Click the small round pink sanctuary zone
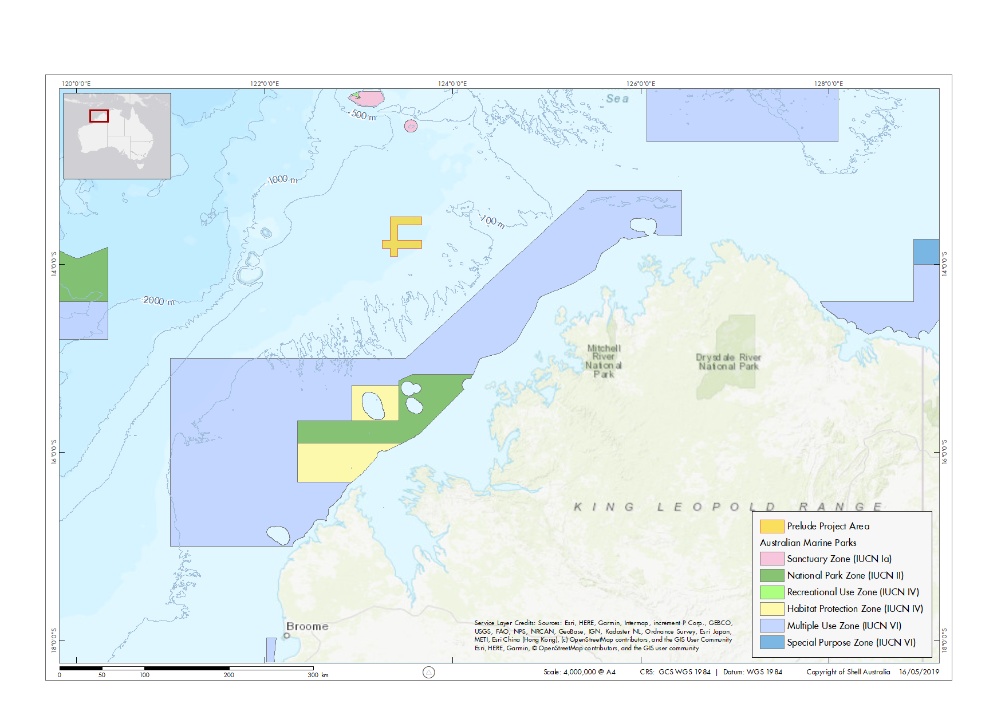 (411, 126)
